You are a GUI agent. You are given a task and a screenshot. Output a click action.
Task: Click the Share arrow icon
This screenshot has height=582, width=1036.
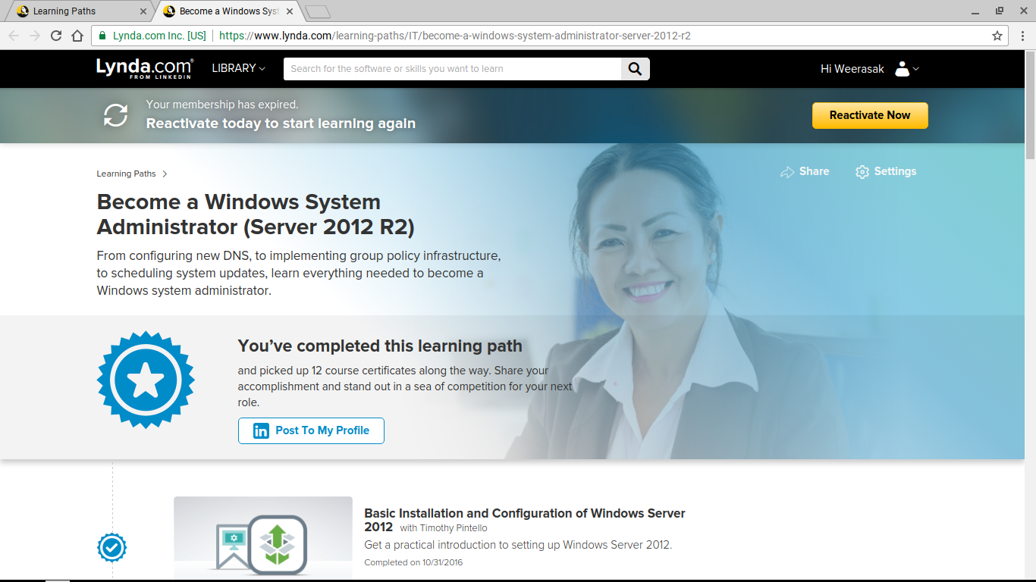(787, 172)
